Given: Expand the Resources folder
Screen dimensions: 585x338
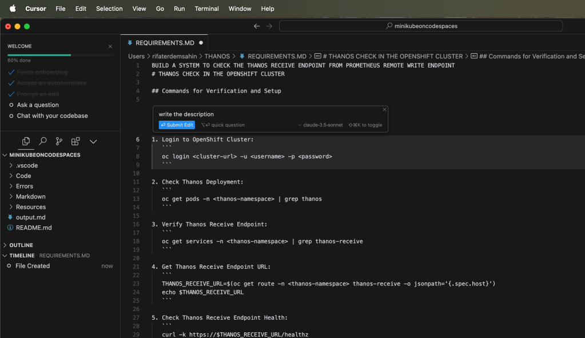Looking at the screenshot, I should 11,207.
